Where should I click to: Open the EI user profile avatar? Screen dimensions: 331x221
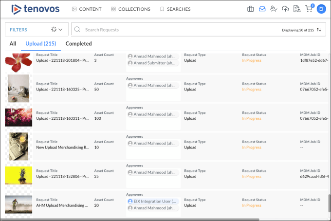pyautogui.click(x=321, y=9)
